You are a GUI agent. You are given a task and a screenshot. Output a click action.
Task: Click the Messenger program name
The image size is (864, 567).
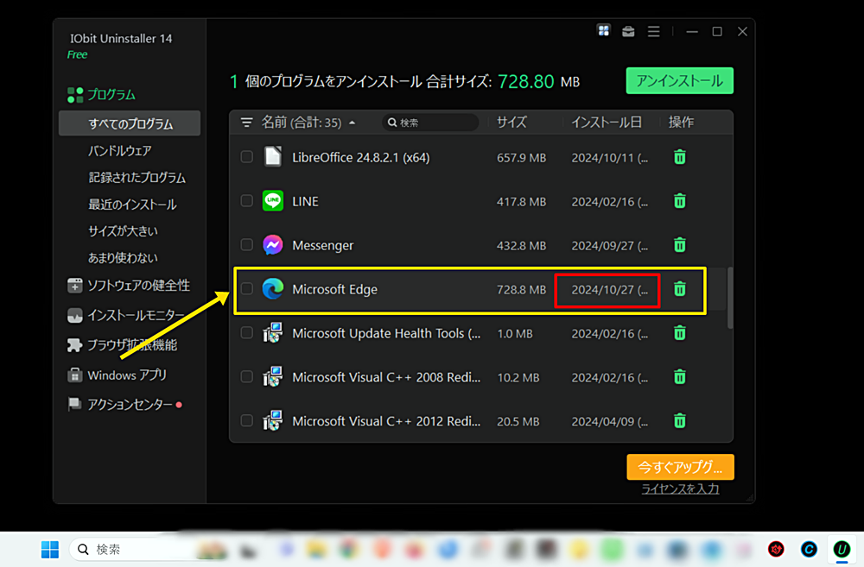point(323,245)
